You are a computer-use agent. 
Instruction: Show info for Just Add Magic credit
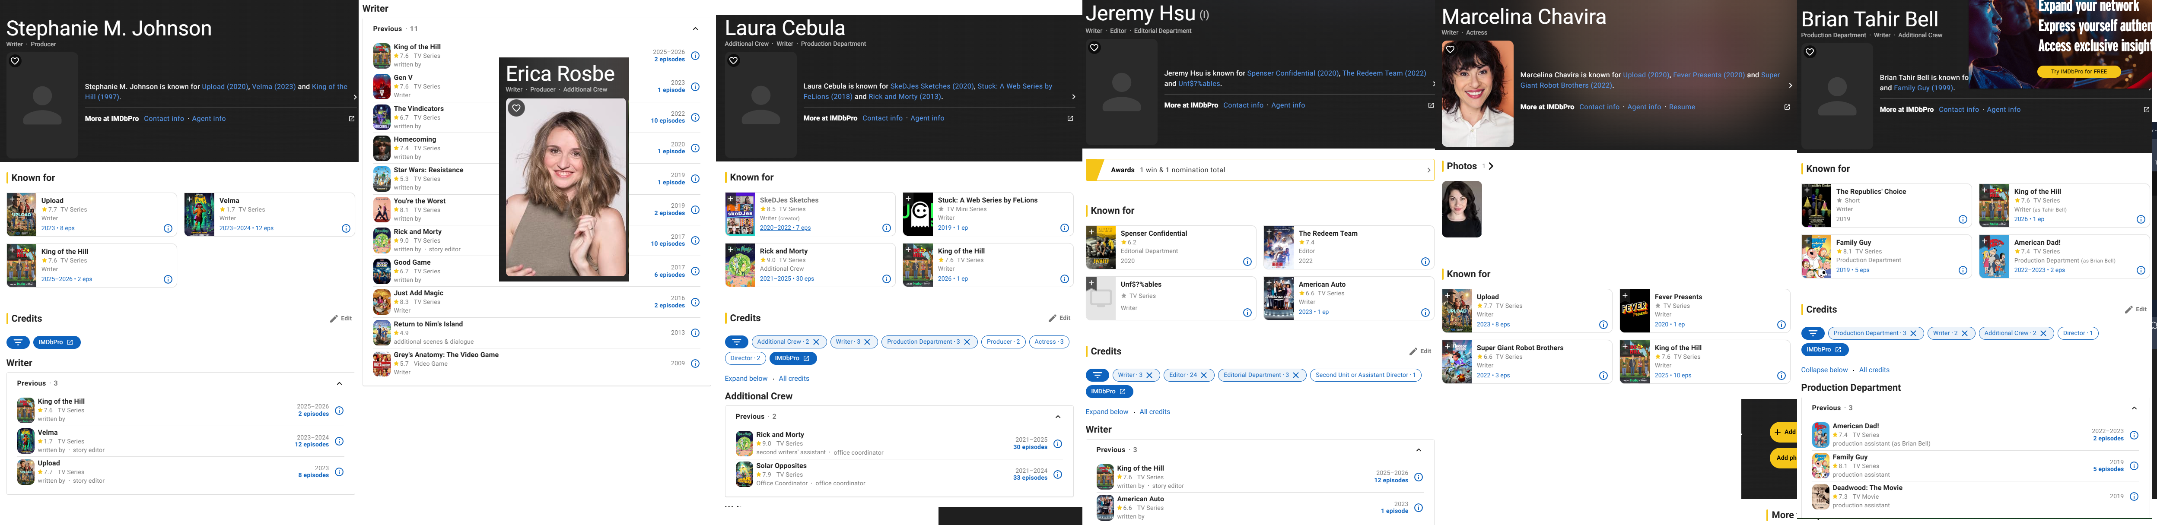pyautogui.click(x=695, y=302)
